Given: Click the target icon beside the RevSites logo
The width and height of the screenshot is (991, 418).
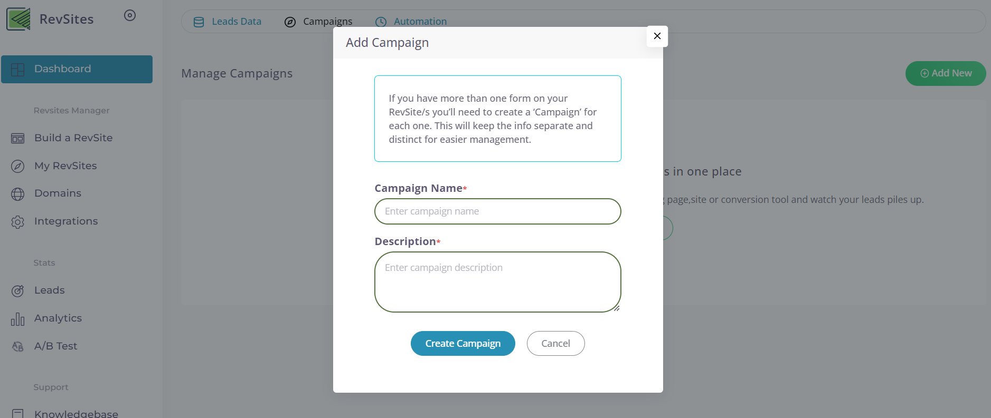Looking at the screenshot, I should click(129, 15).
